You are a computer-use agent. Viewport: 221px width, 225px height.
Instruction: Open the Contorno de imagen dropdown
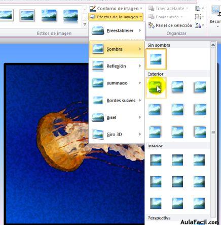click(116, 9)
